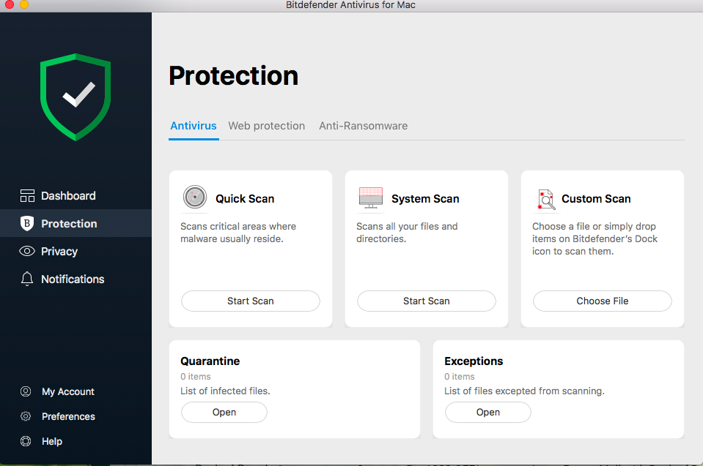Click the Dashboard grid icon
Viewport: 703px width, 466px height.
pyautogui.click(x=27, y=196)
